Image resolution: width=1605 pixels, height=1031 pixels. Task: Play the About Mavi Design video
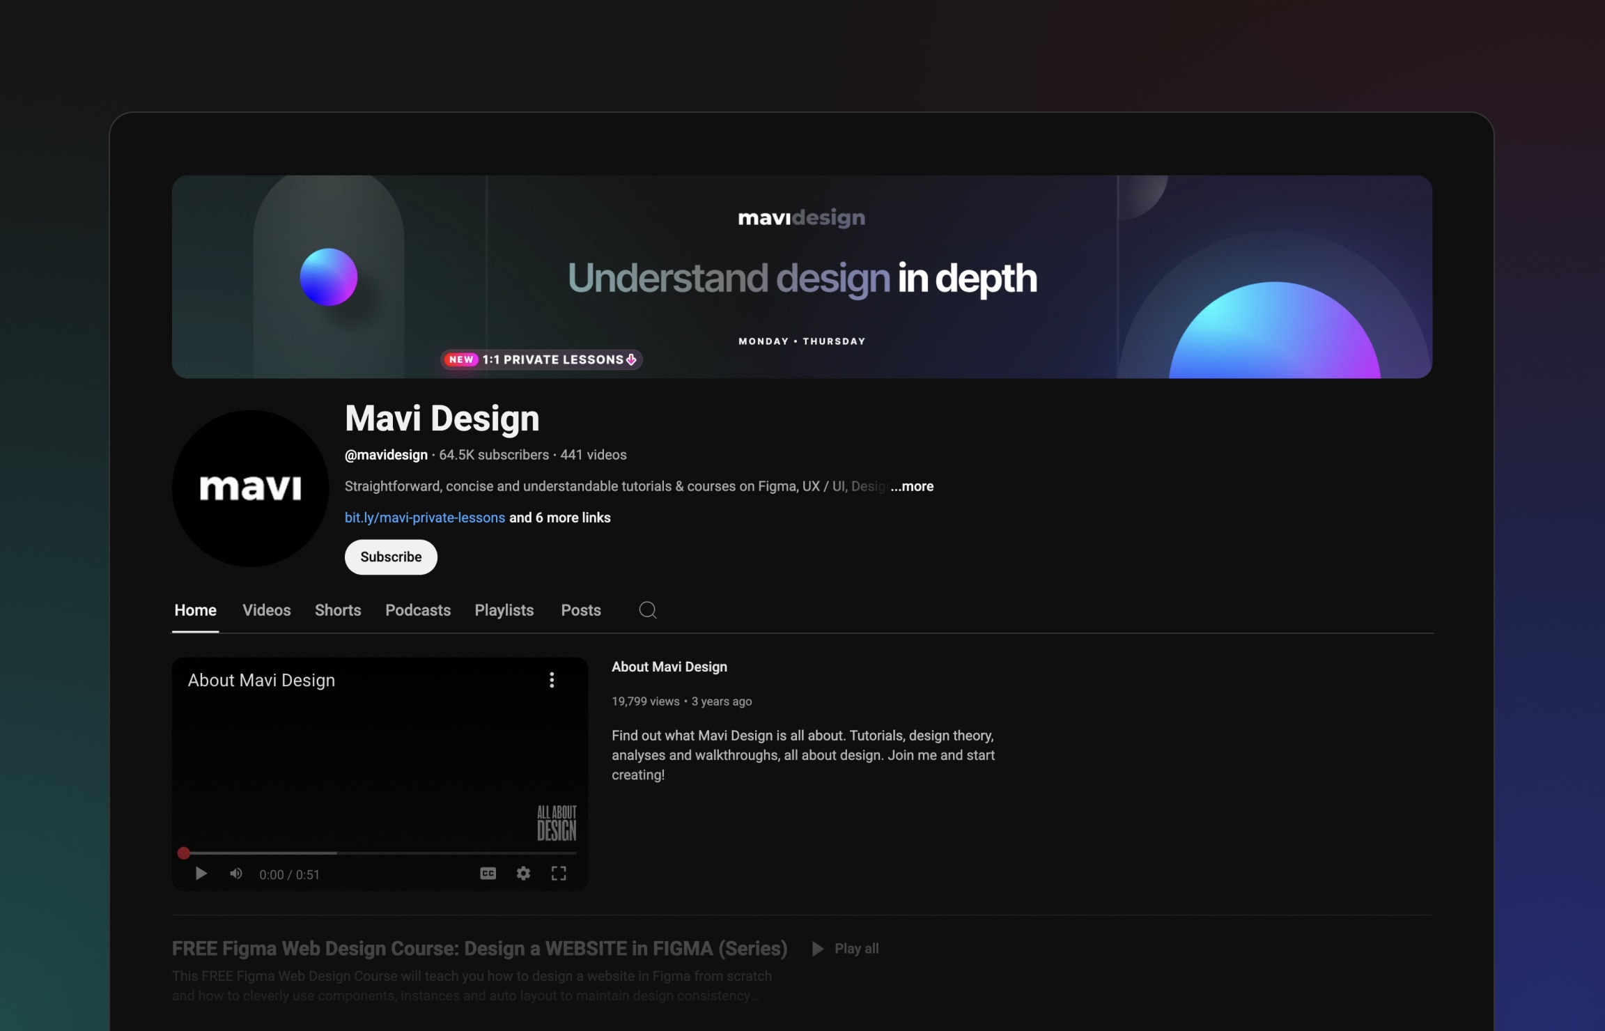click(201, 874)
